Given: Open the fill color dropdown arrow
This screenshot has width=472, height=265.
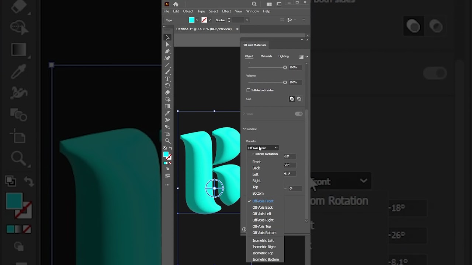Looking at the screenshot, I should point(197,20).
